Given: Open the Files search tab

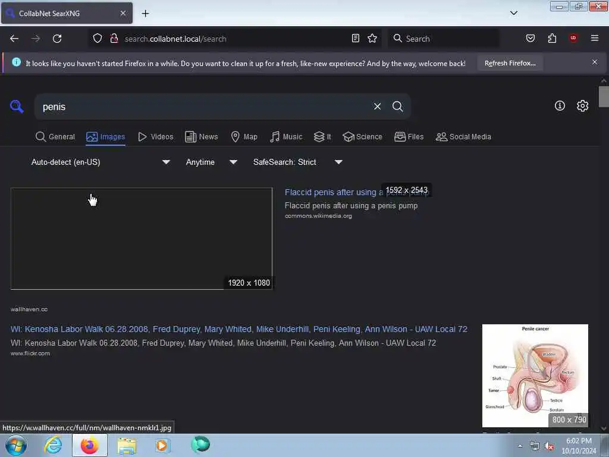Looking at the screenshot, I should point(409,137).
